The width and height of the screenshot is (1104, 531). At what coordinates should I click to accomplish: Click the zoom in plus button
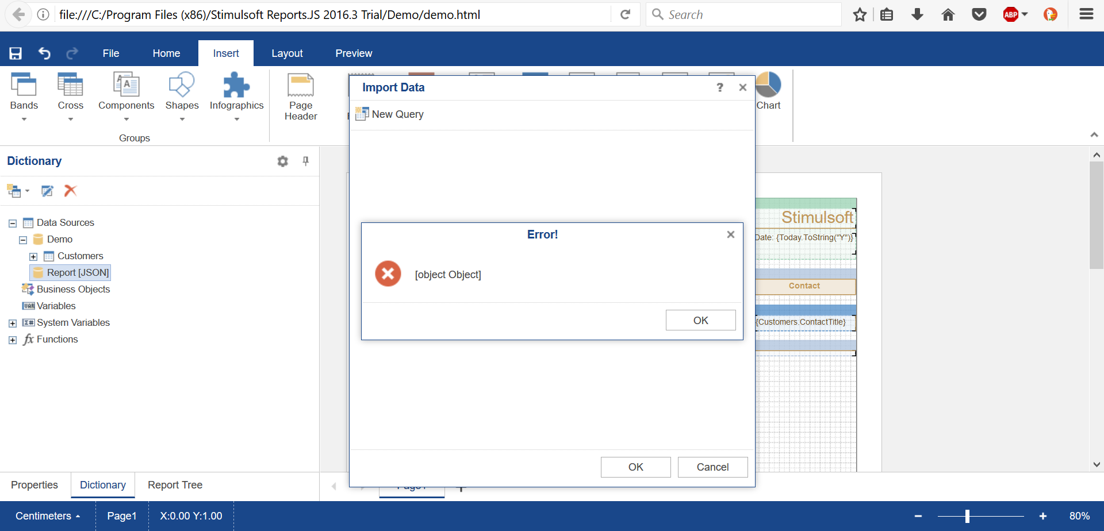1042,516
